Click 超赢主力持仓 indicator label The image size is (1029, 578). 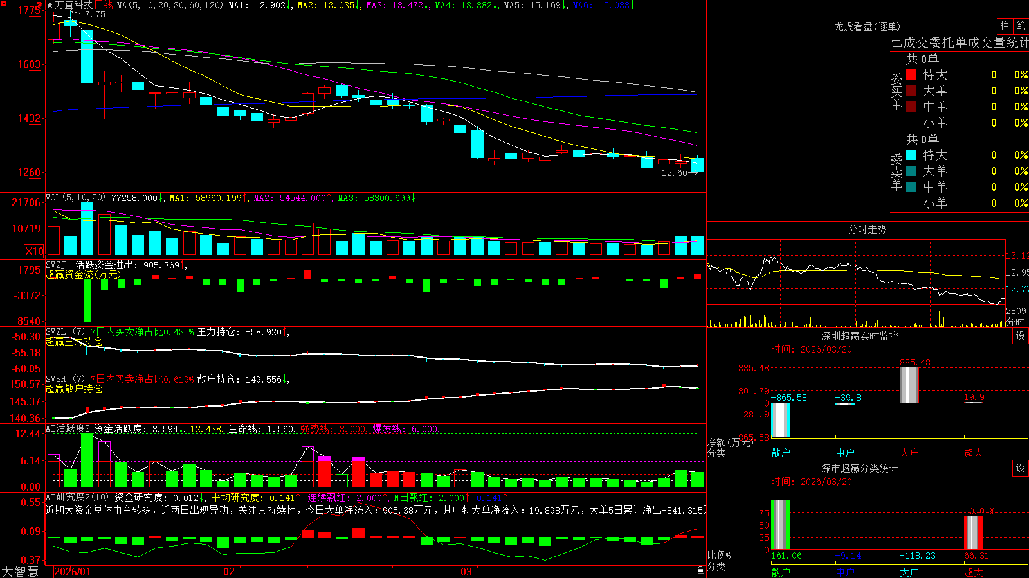(x=74, y=341)
